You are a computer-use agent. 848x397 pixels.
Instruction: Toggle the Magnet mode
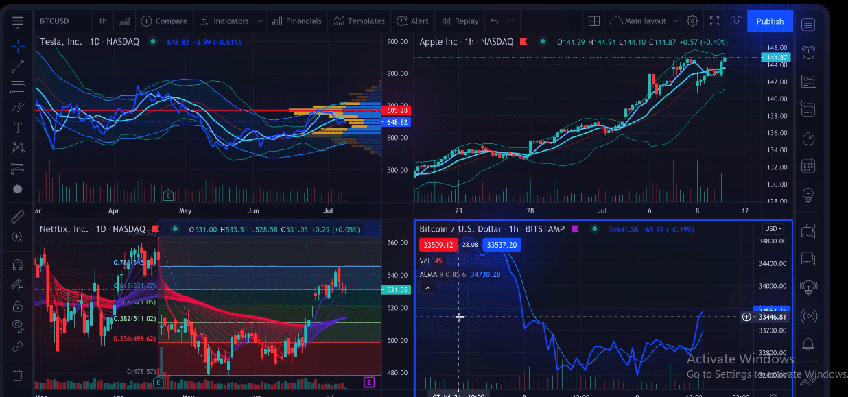tap(18, 265)
